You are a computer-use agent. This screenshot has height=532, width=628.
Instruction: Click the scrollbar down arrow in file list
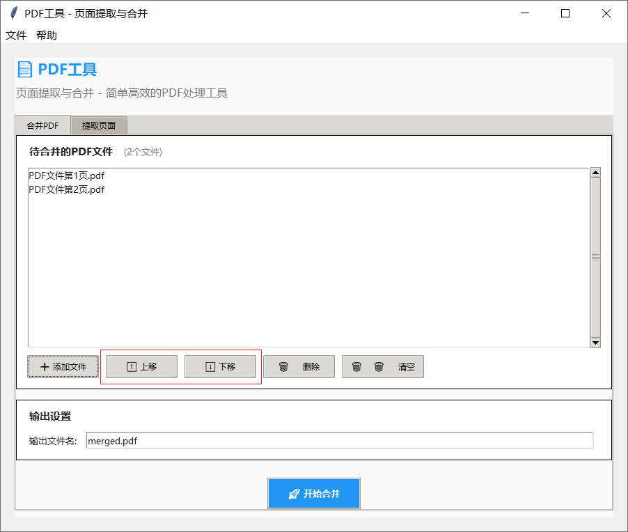pos(595,342)
